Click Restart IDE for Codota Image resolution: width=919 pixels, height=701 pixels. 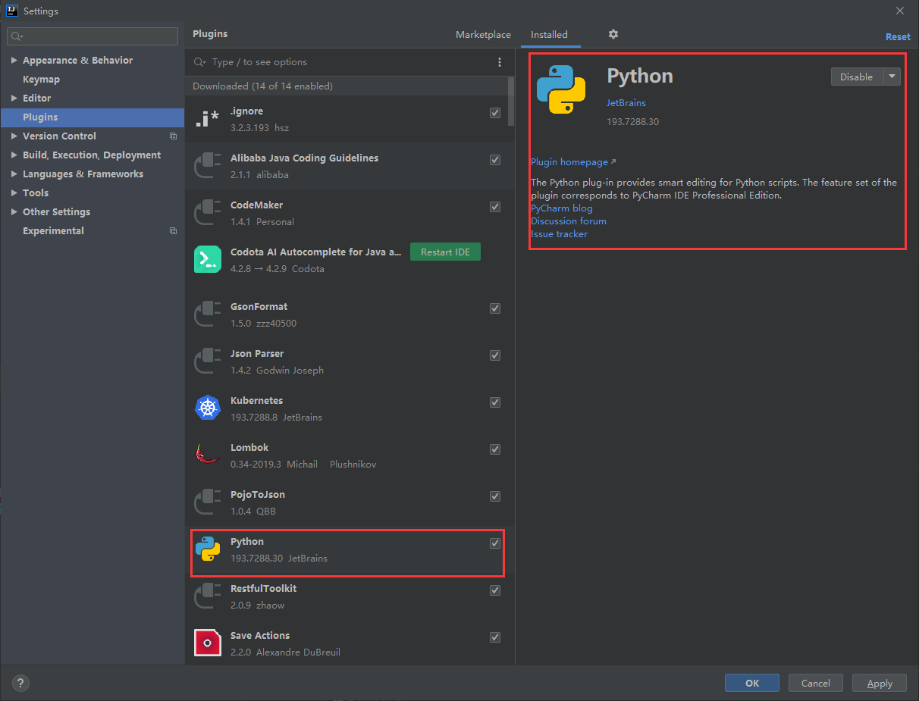point(445,252)
